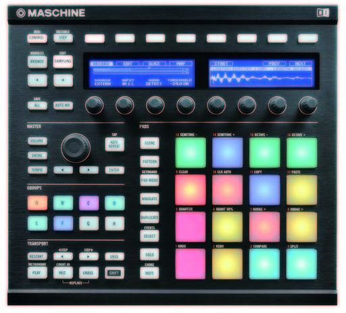The width and height of the screenshot is (346, 313).
Task: Select the Edit tab on left display
Action: point(128,64)
